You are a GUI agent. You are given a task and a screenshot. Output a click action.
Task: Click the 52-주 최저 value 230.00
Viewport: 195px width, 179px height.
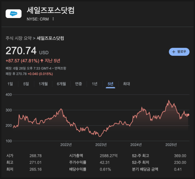tap(180, 163)
